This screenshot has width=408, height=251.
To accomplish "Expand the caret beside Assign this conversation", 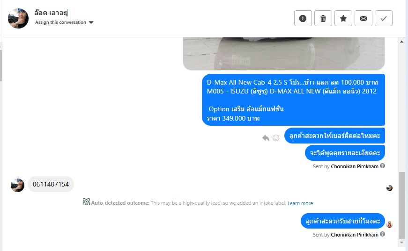I will 91,22.
